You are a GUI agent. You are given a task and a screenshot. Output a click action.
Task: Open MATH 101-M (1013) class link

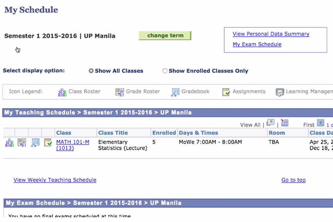point(73,142)
